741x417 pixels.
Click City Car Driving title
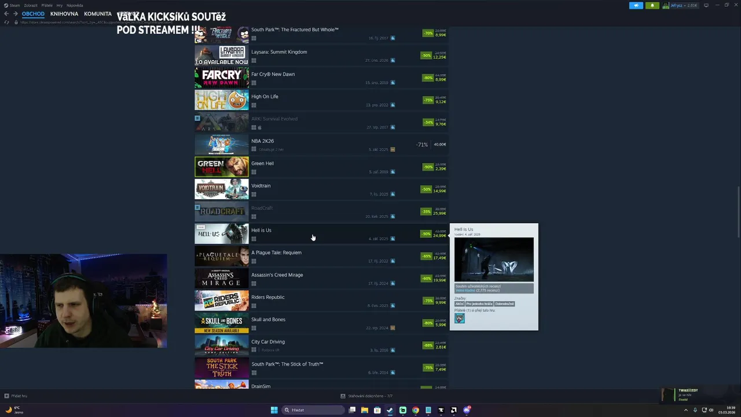point(268,342)
